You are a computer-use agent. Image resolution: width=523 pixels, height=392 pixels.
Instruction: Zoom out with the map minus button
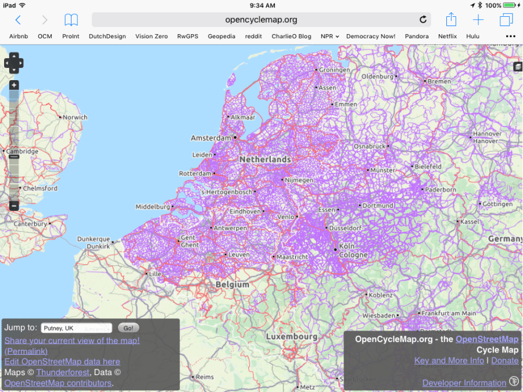(x=14, y=206)
